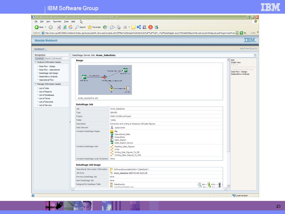This screenshot has height=214, width=285.
Task: Click into the URL address field
Action: point(140,33)
